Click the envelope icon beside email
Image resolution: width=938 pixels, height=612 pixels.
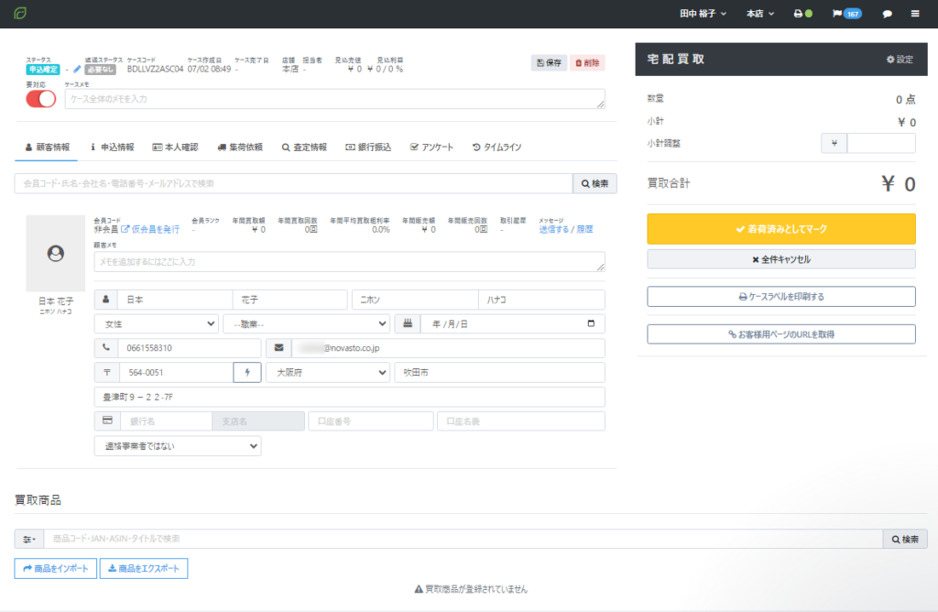278,347
